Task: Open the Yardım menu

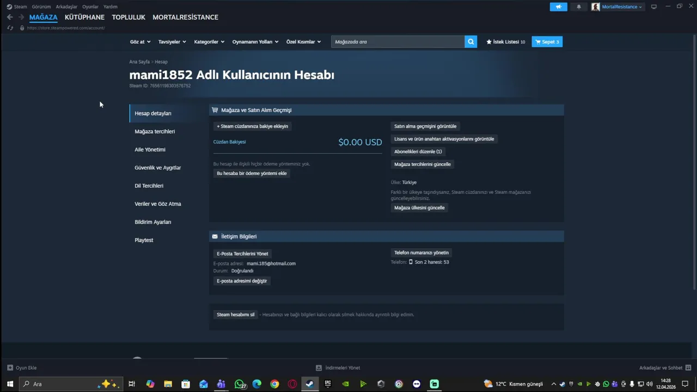Action: 111,7
